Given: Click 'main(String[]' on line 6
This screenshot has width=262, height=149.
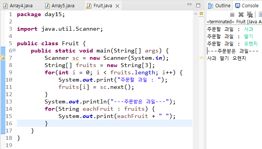Looking at the screenshot, I should (x=119, y=51).
